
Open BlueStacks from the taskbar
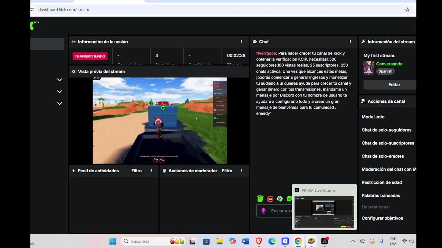point(311,241)
